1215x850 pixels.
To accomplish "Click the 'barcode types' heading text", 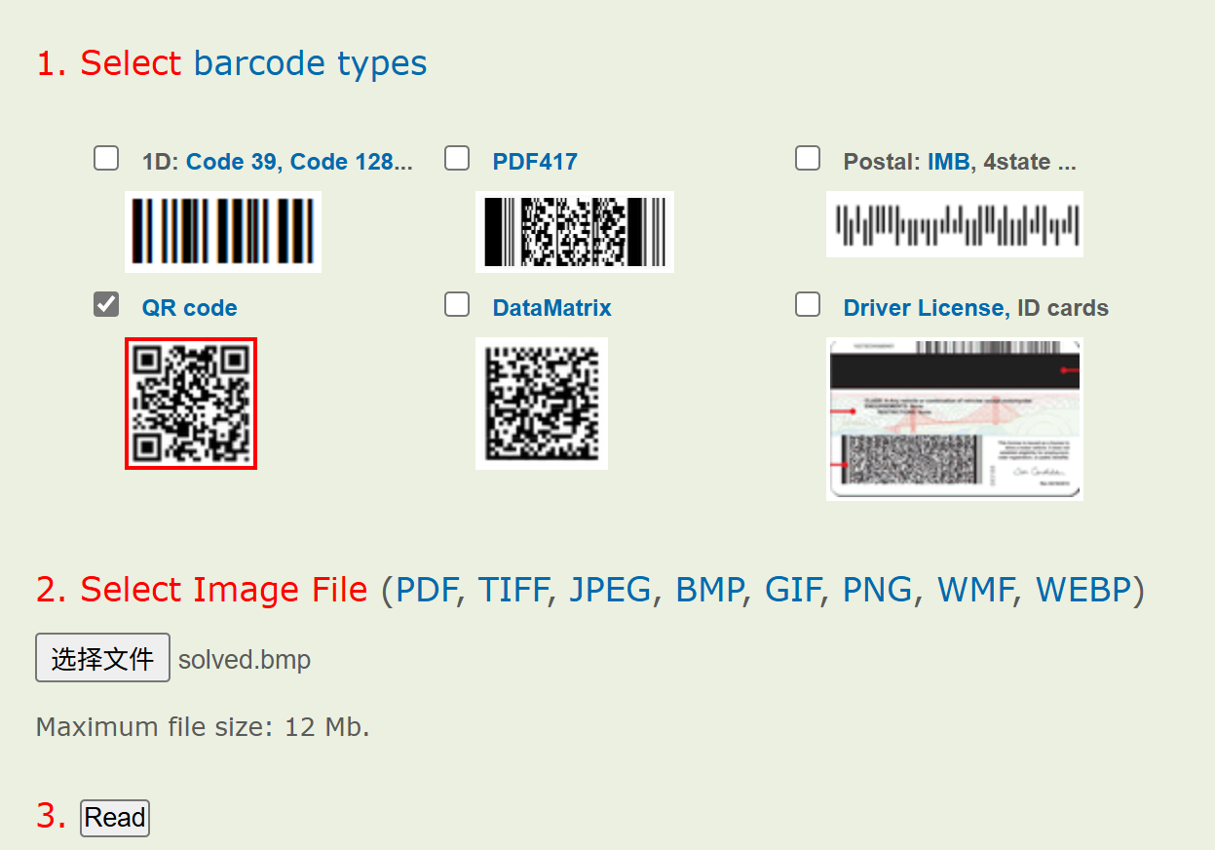I will (310, 64).
